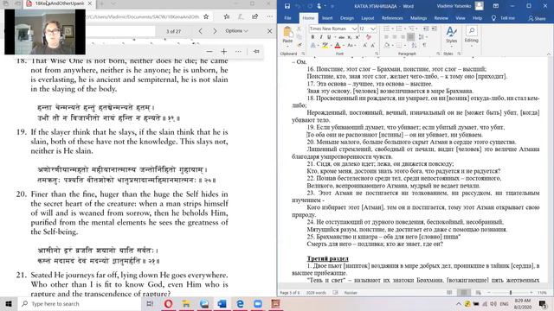Screen dimensions: 554x311
Task: Toggle show paragraph marks in Word
Action: point(424,45)
